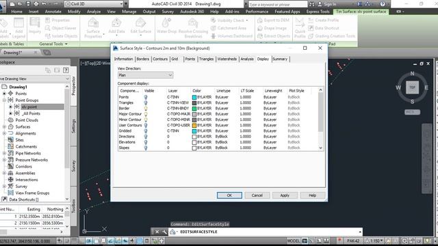Click the keyword search box

click(278, 5)
